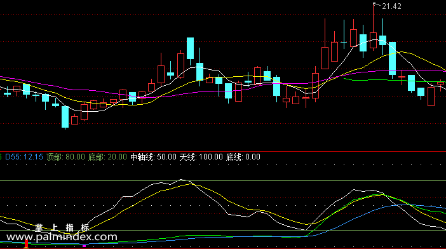Image resolution: width=446 pixels, height=249 pixels.
Task: Click the 21.42 high price label
Action: pos(391,6)
